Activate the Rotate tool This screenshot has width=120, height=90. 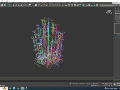click(x=16, y=5)
